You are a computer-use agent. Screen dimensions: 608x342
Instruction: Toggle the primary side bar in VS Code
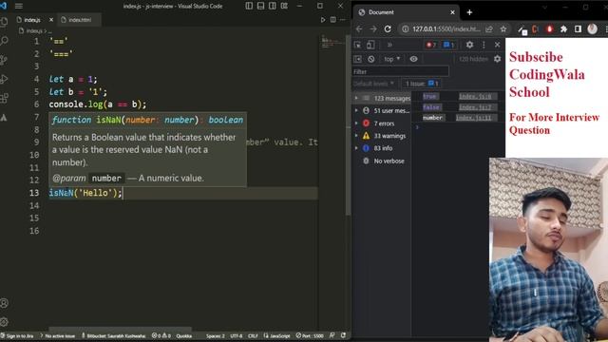pos(249,6)
